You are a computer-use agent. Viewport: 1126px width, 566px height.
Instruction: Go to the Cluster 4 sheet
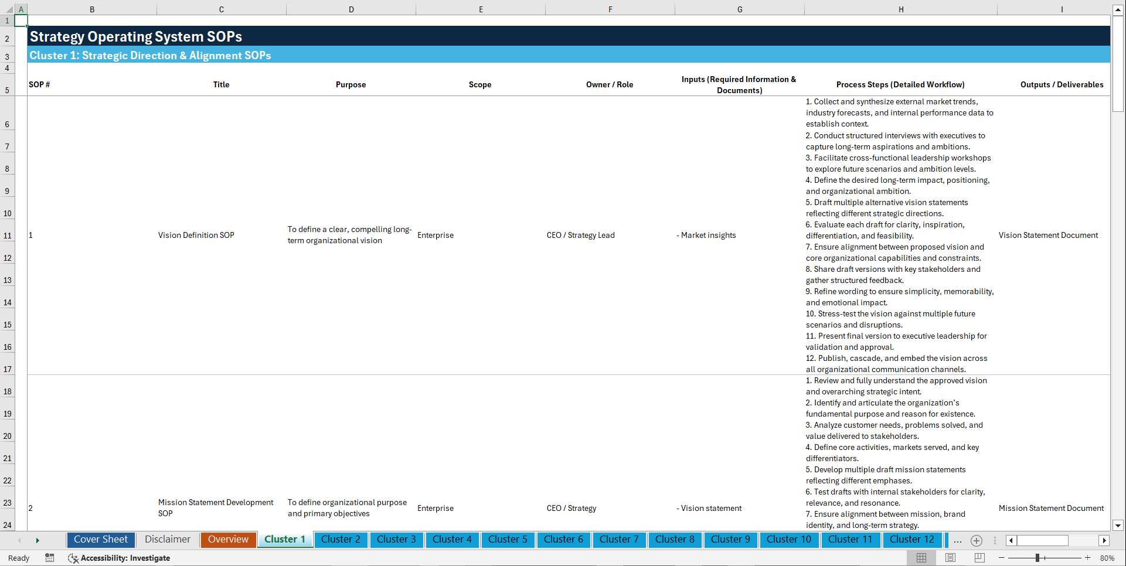(452, 540)
